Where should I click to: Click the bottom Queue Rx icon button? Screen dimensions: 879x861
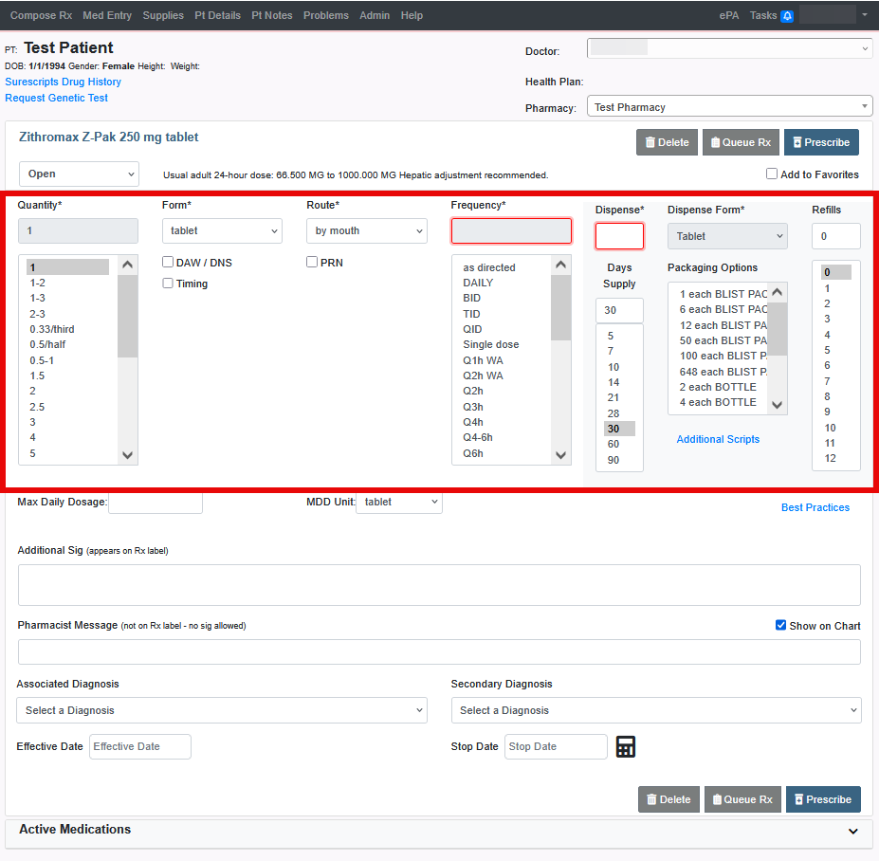pos(718,799)
